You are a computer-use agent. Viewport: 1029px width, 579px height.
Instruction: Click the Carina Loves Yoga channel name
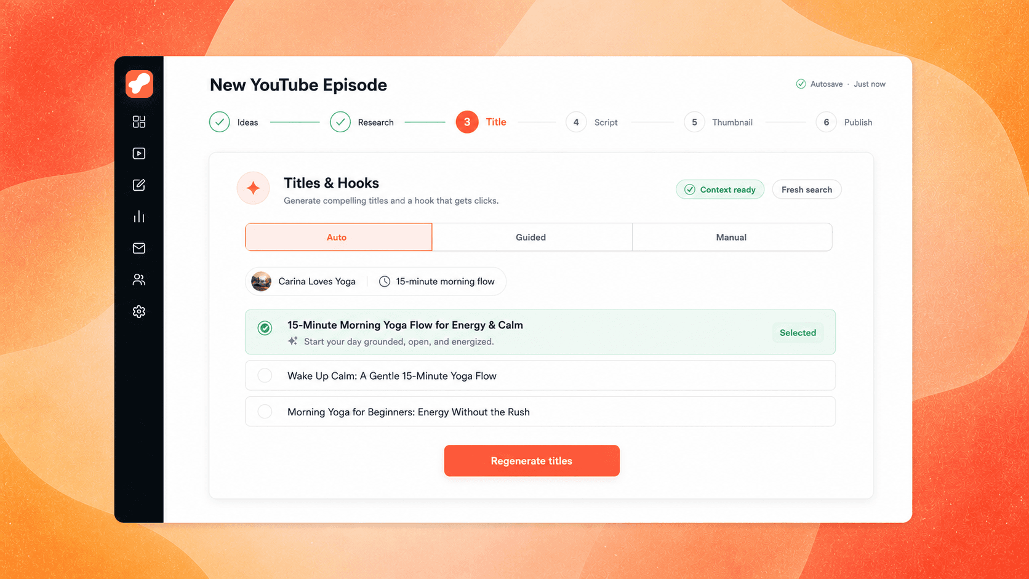[x=317, y=281]
